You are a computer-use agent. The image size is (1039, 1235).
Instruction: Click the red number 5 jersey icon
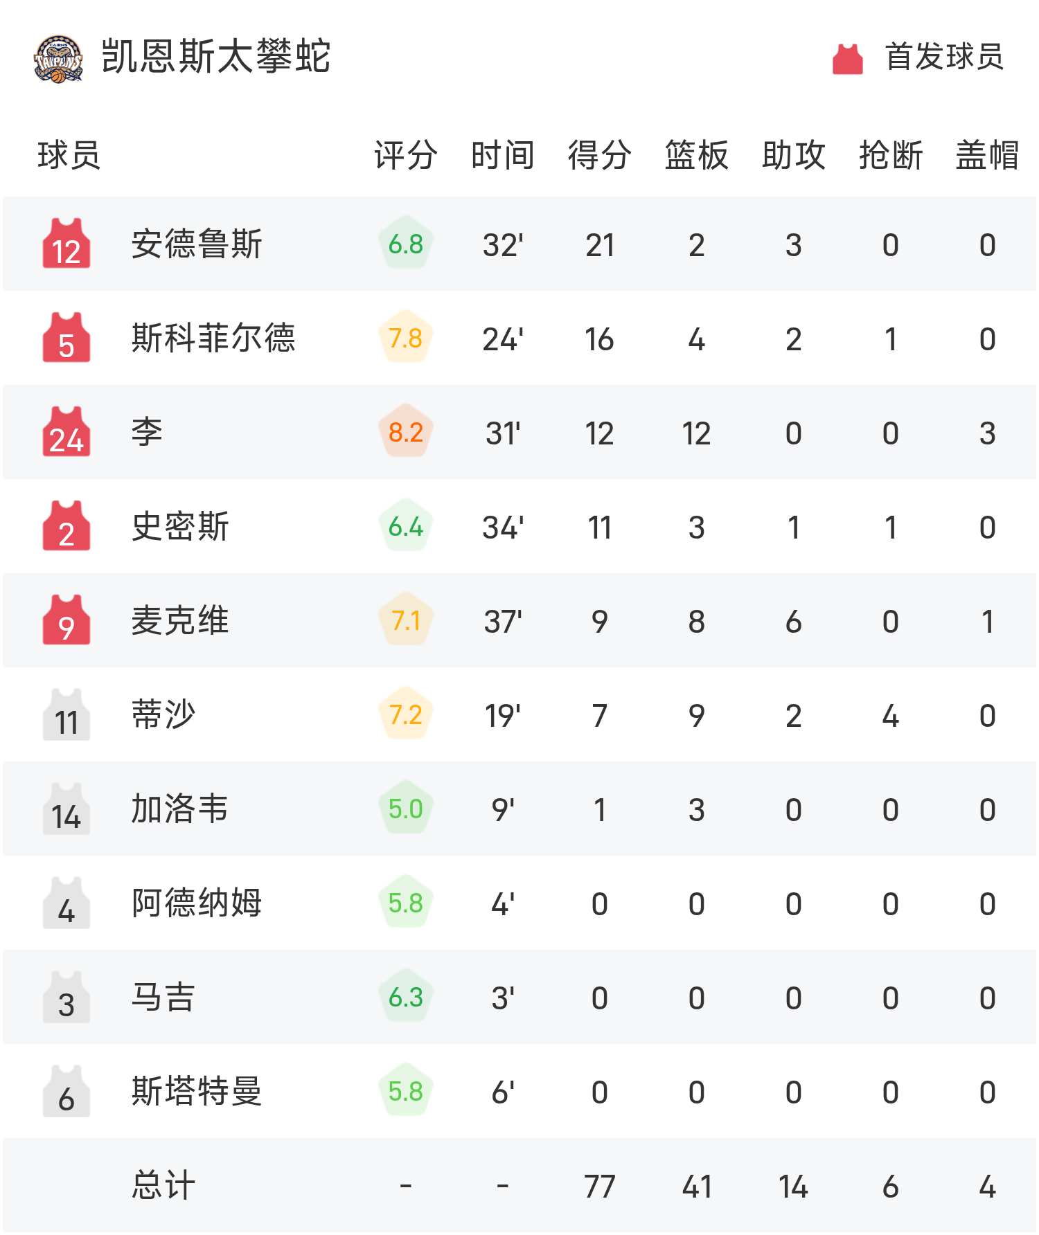66,338
